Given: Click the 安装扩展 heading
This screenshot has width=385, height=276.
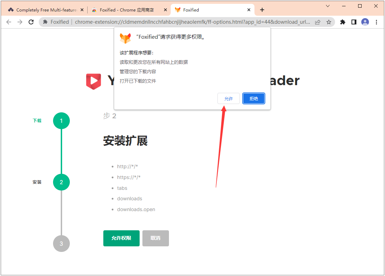Looking at the screenshot, I should pos(125,141).
